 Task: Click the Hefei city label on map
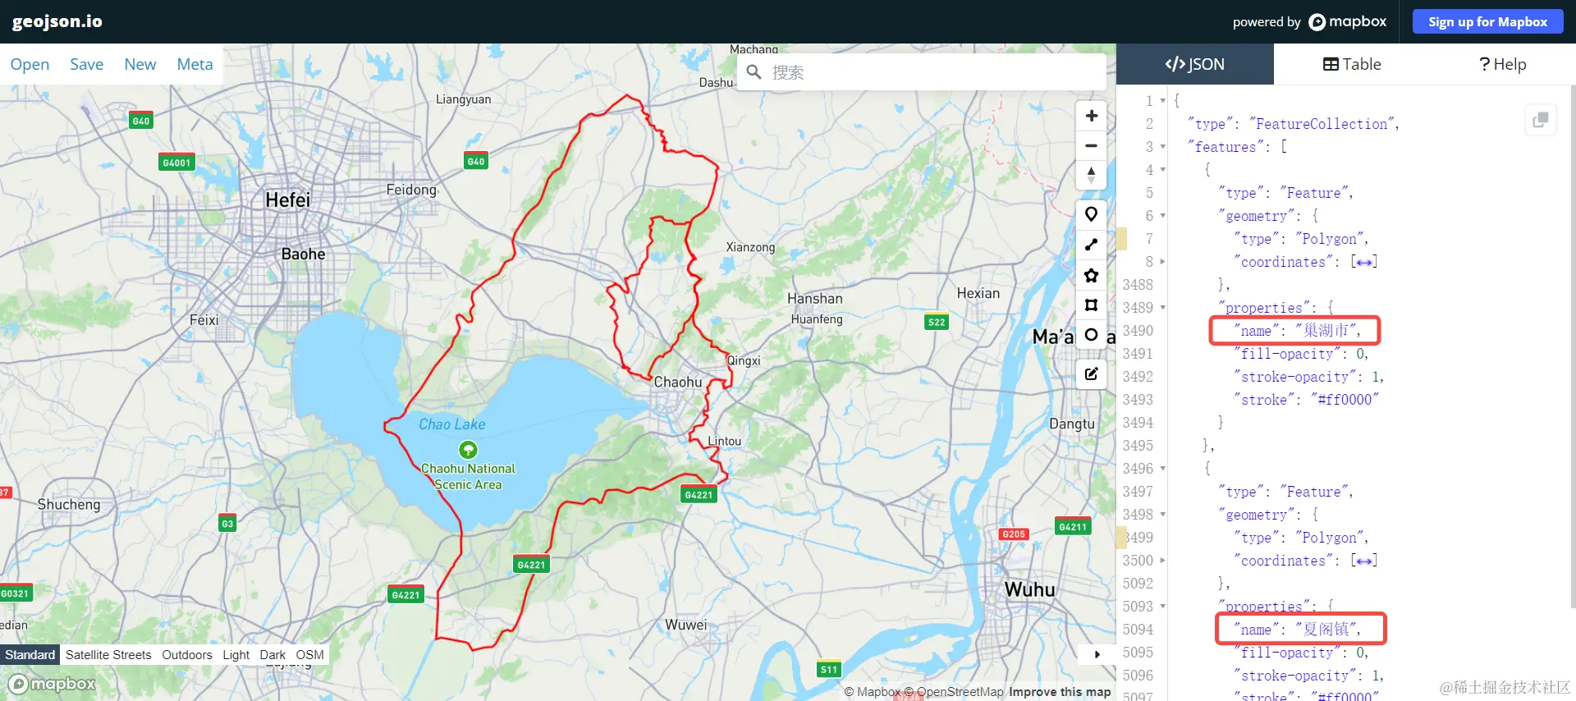[x=288, y=200]
